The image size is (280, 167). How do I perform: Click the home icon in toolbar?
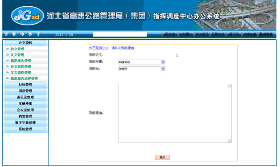pyautogui.click(x=6, y=34)
